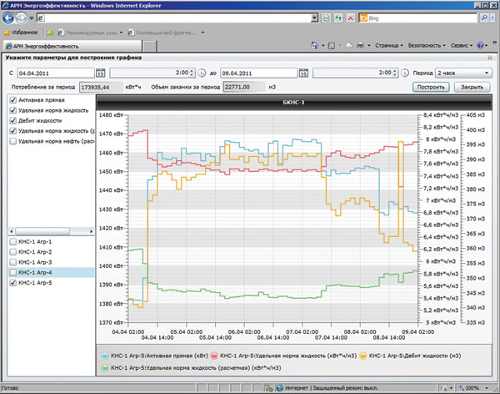
Task: Open the recent pages dropdown arrow
Action: tap(32, 18)
